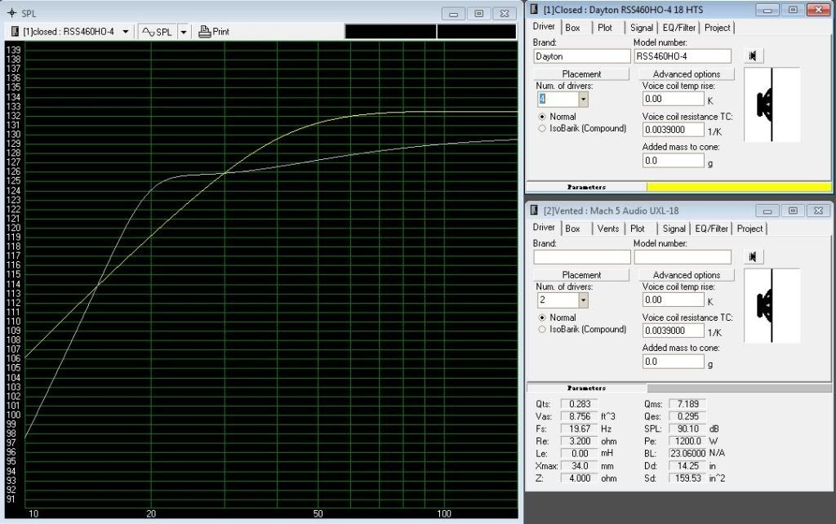Open the Signal tab in Mach 5 window
This screenshot has width=836, height=524.
coord(674,229)
